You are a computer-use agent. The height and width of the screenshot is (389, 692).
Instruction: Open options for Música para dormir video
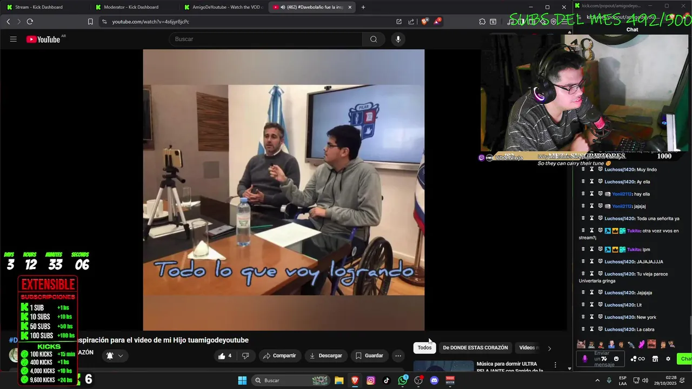pos(555,365)
